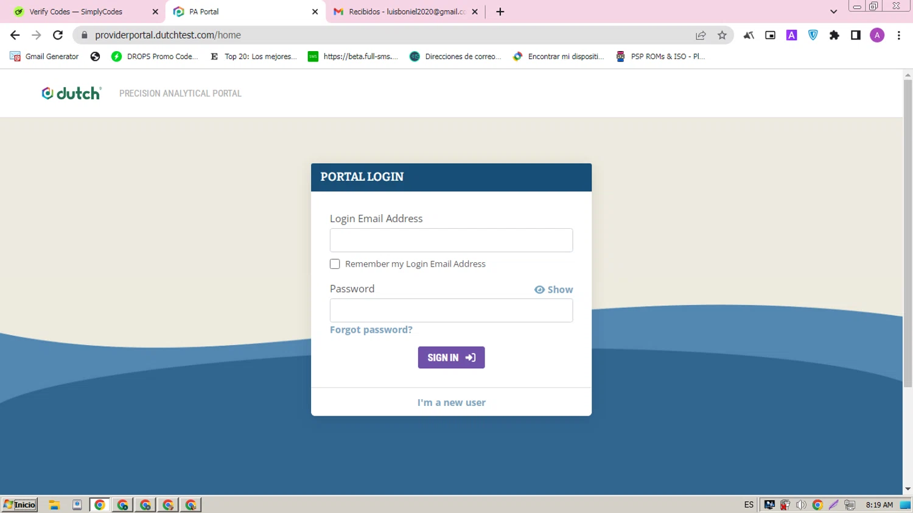The image size is (913, 513).
Task: Click the vertical scrollbar thumb
Action: (908, 233)
